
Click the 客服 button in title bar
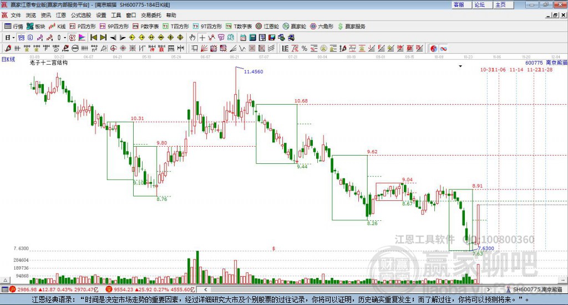pos(461,4)
